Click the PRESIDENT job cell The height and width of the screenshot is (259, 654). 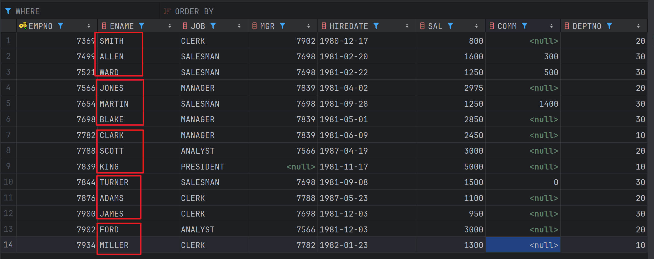pyautogui.click(x=202, y=167)
